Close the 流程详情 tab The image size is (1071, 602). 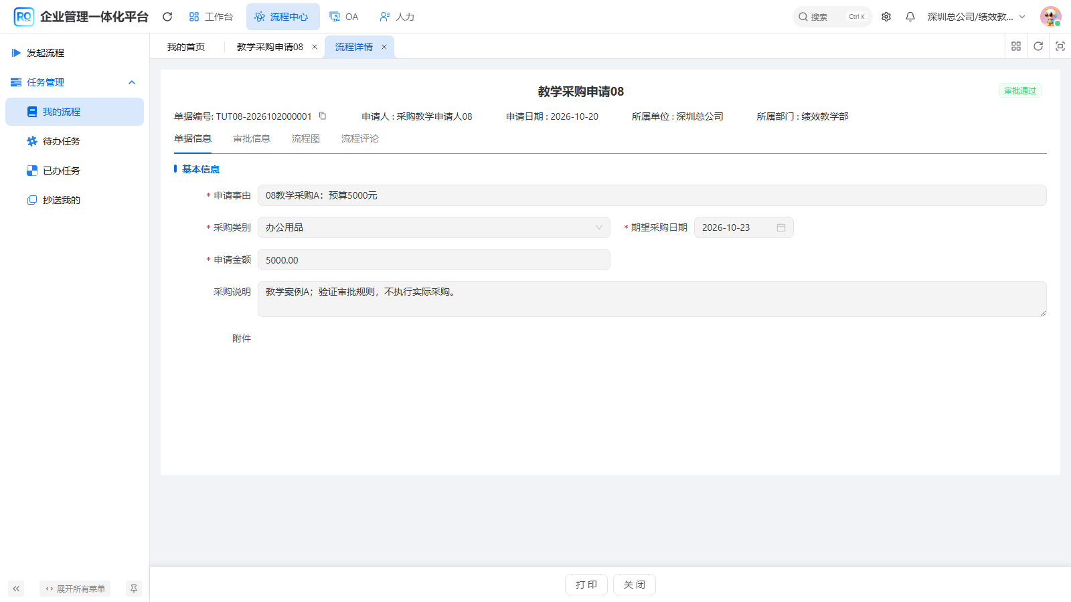(384, 47)
